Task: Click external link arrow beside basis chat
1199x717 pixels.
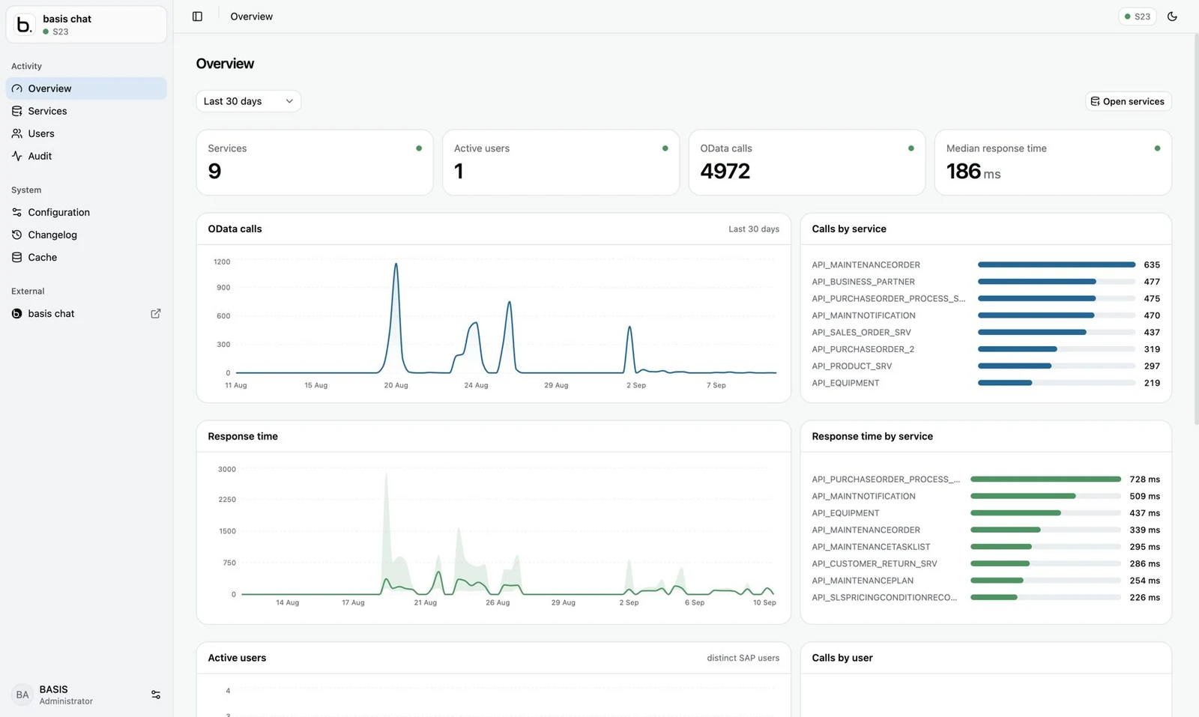Action: [x=156, y=313]
